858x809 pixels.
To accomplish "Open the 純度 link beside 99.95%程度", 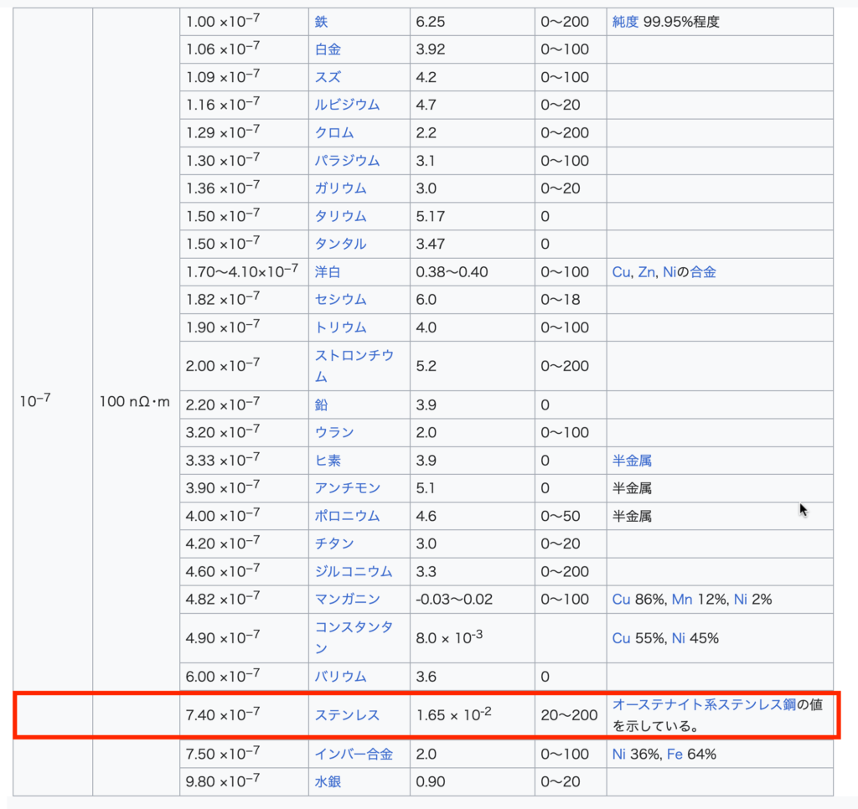I will (x=625, y=22).
